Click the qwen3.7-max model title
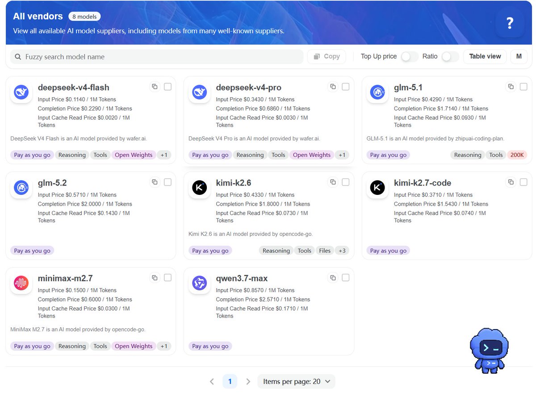The image size is (536, 396). click(242, 278)
